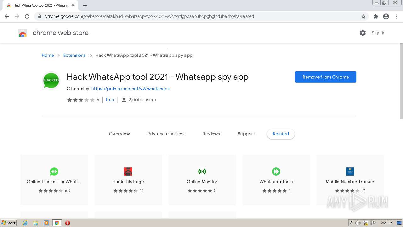Click the volume speaker tray icon
Viewport: 403px width, 227px height.
[x=358, y=223]
